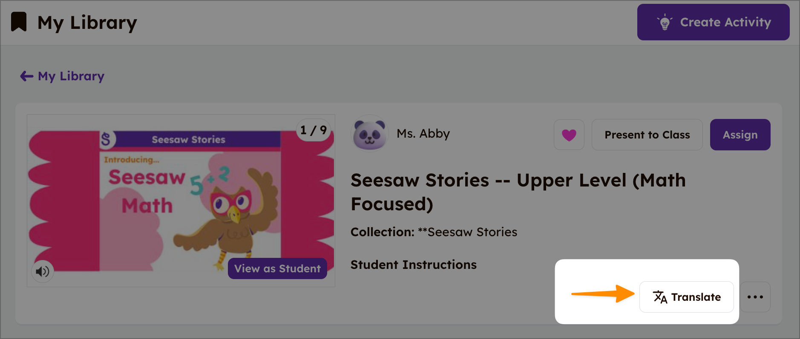Open the Seesaw Stories collection link
The image size is (800, 339).
(472, 232)
